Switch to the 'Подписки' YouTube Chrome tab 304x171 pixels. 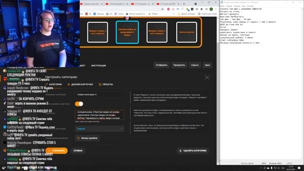pos(142,4)
